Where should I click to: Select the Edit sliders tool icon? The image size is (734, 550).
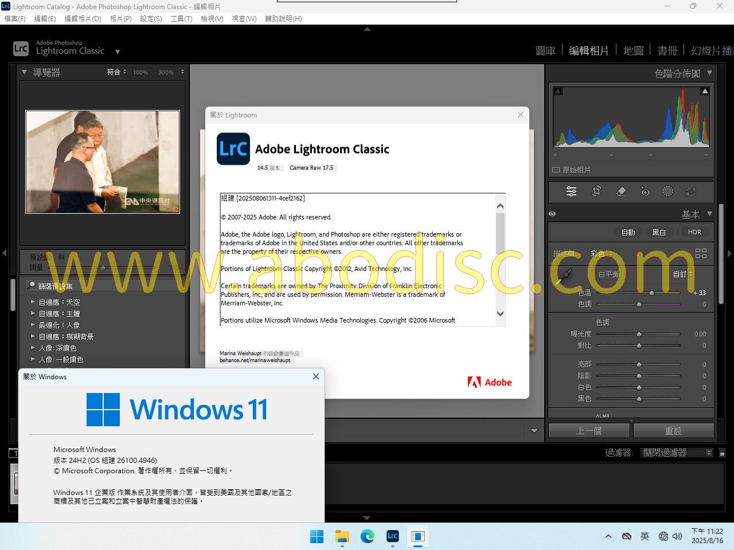571,191
